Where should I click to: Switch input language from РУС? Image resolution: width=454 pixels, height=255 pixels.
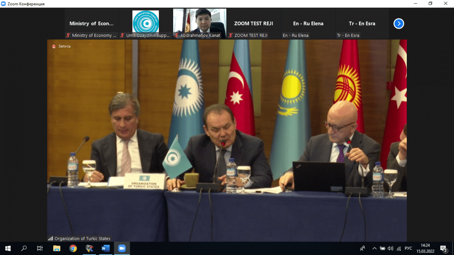tap(408, 248)
